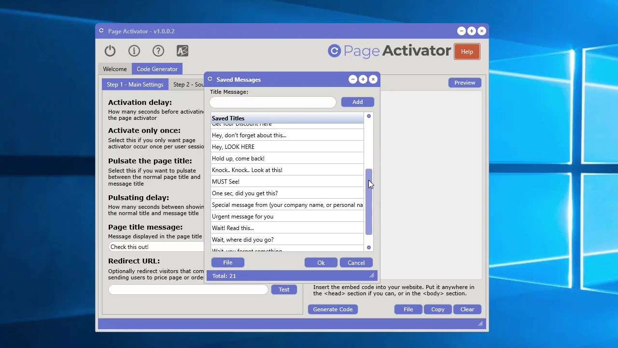Click the Saved Messages title bar icon
The width and height of the screenshot is (618, 348).
[x=210, y=79]
